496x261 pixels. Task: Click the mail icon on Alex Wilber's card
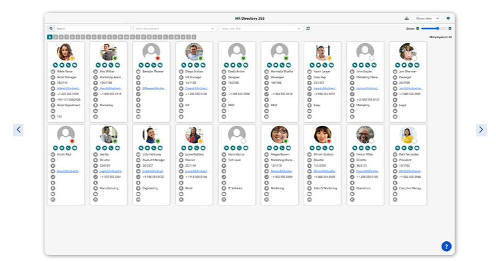104,65
